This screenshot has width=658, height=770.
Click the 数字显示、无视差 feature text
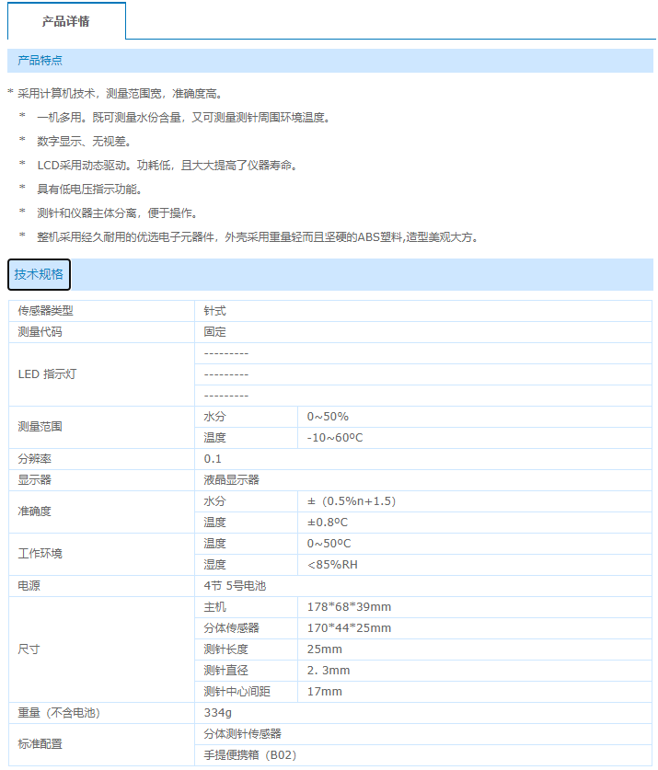pos(84,142)
